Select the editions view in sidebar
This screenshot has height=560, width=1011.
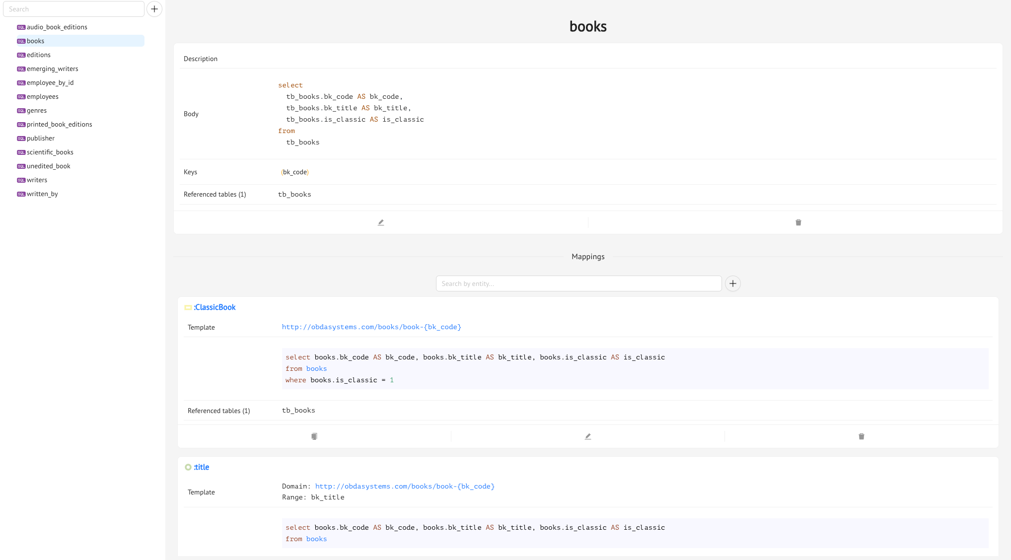click(x=38, y=55)
